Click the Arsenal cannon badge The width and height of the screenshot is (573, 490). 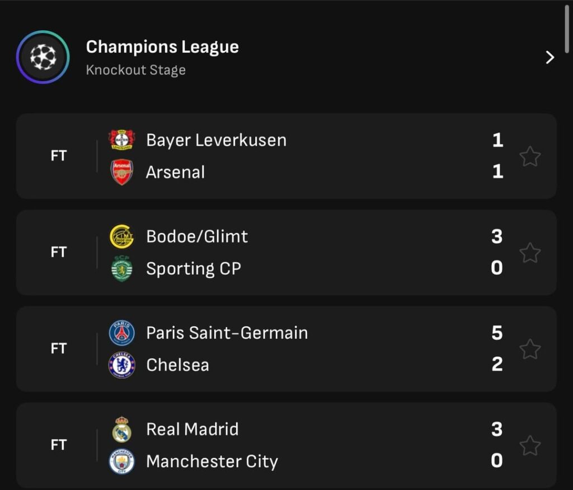tap(121, 172)
